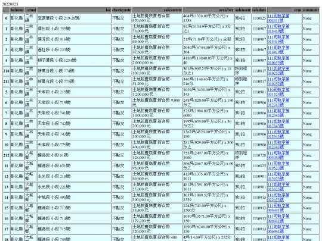Viewport: 322px width, 241px height.
Task: Select saledate 1110825 in row 0
Action: pos(259,18)
